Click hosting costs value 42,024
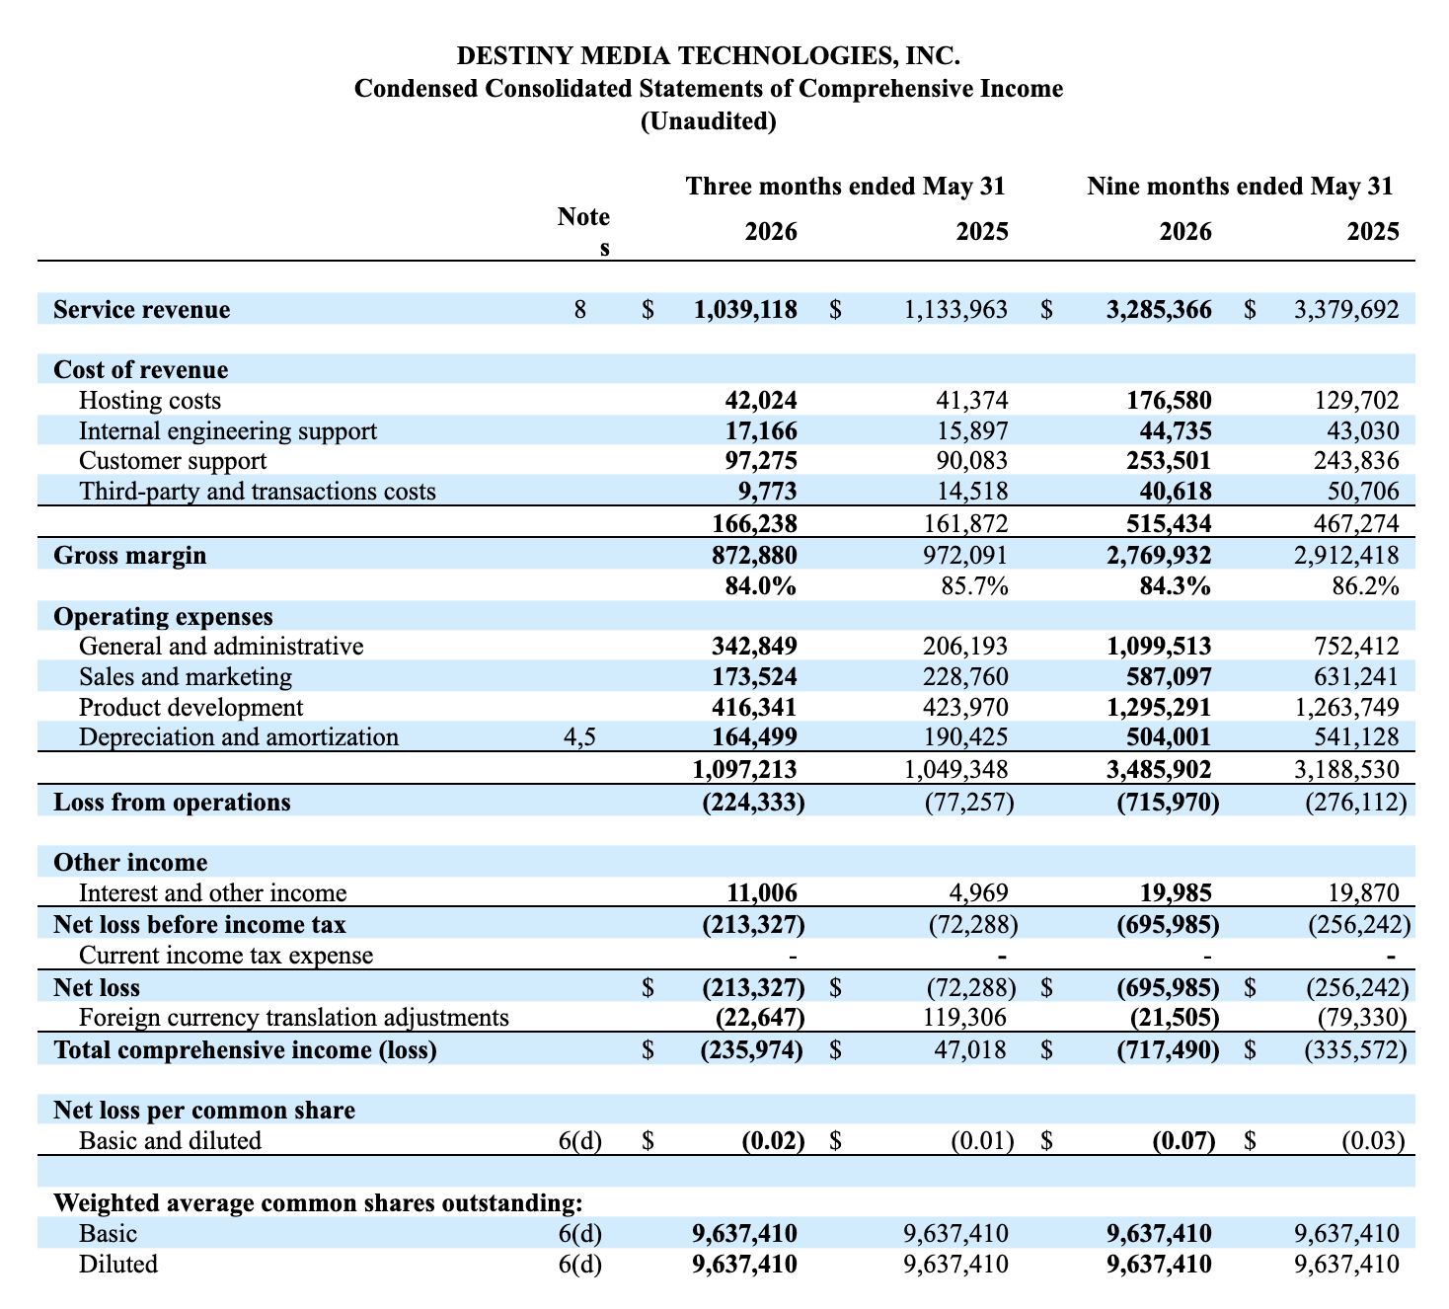This screenshot has height=1309, width=1449. click(762, 401)
